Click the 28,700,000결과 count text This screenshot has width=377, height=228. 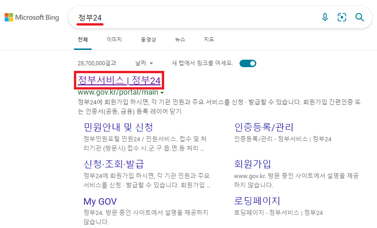97,63
